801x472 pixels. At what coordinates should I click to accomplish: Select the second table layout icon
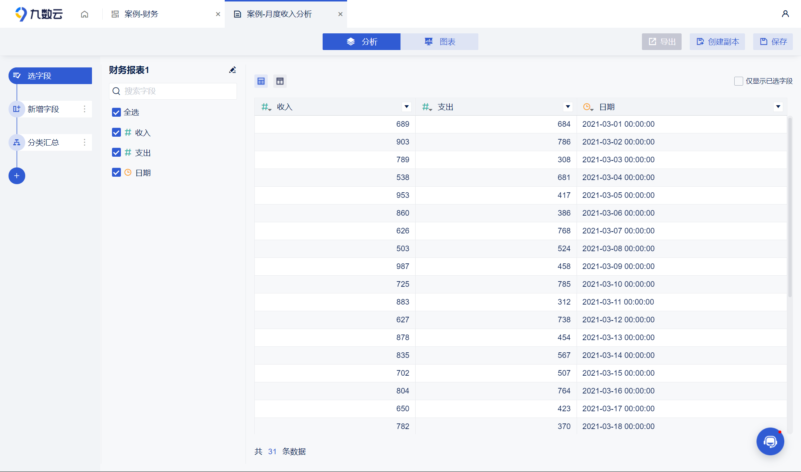[280, 81]
